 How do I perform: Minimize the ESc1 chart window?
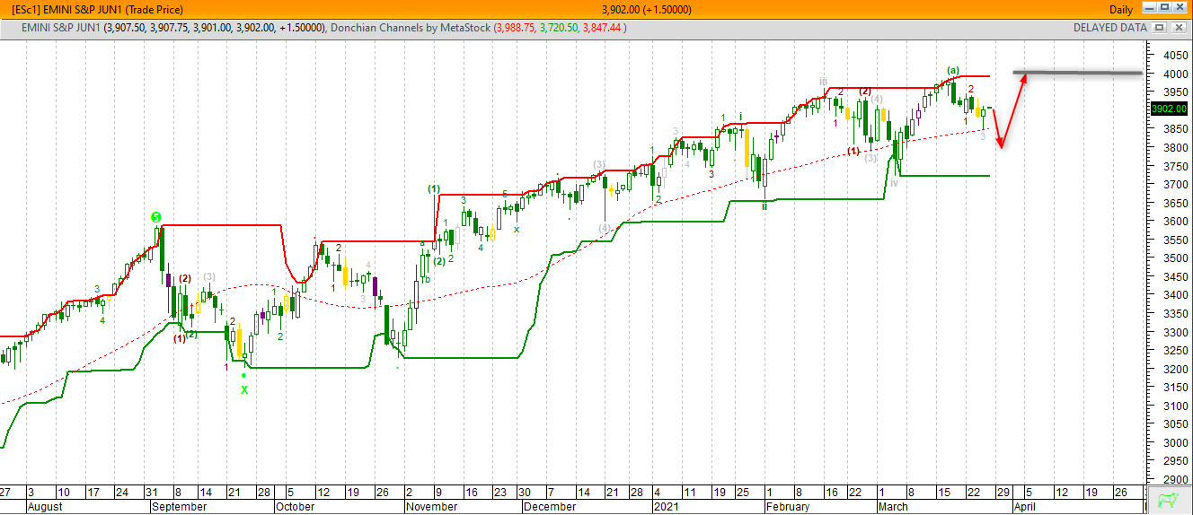(1150, 8)
